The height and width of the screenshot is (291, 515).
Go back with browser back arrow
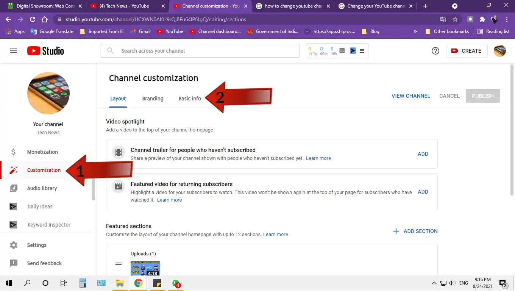[8, 19]
